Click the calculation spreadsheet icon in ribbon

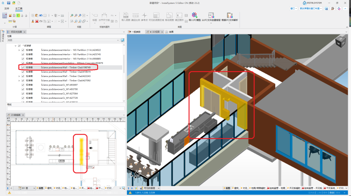click(x=4, y=16)
